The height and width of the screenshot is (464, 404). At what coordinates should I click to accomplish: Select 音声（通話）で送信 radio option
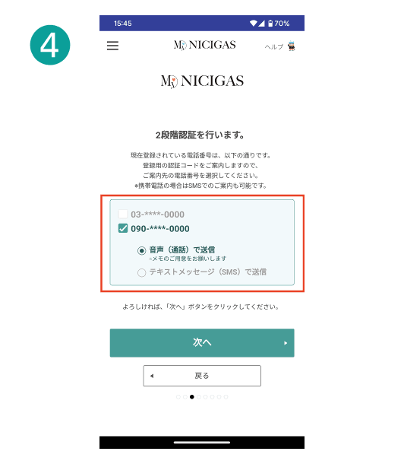pos(142,251)
